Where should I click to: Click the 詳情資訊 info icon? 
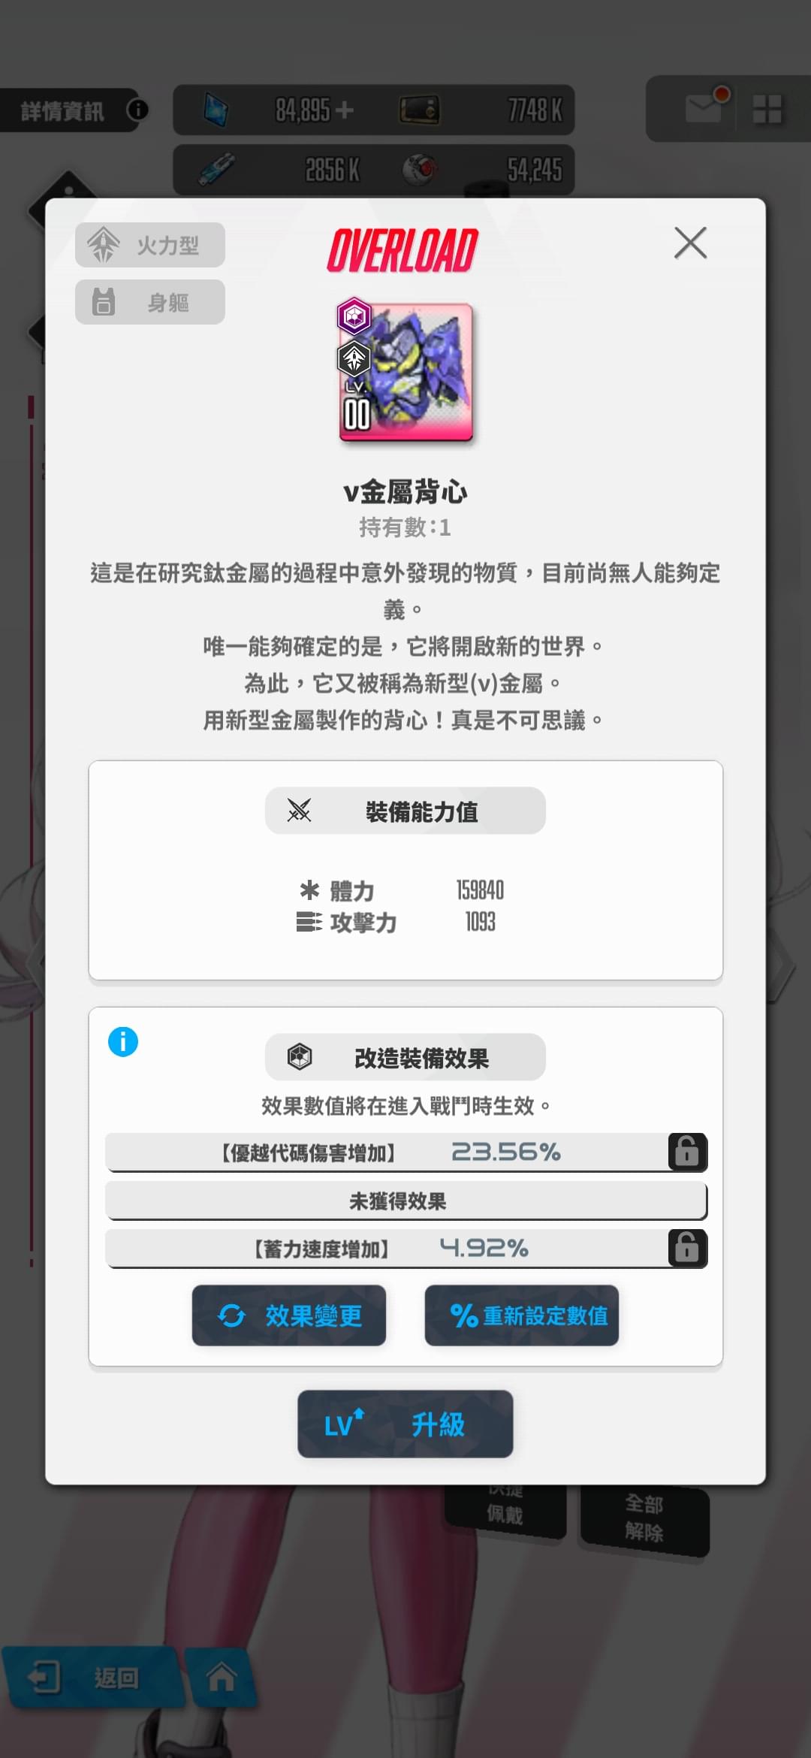click(137, 110)
